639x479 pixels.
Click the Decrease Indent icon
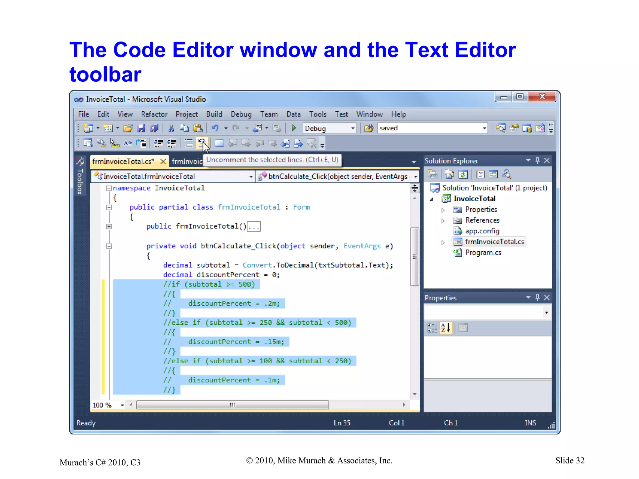click(159, 143)
